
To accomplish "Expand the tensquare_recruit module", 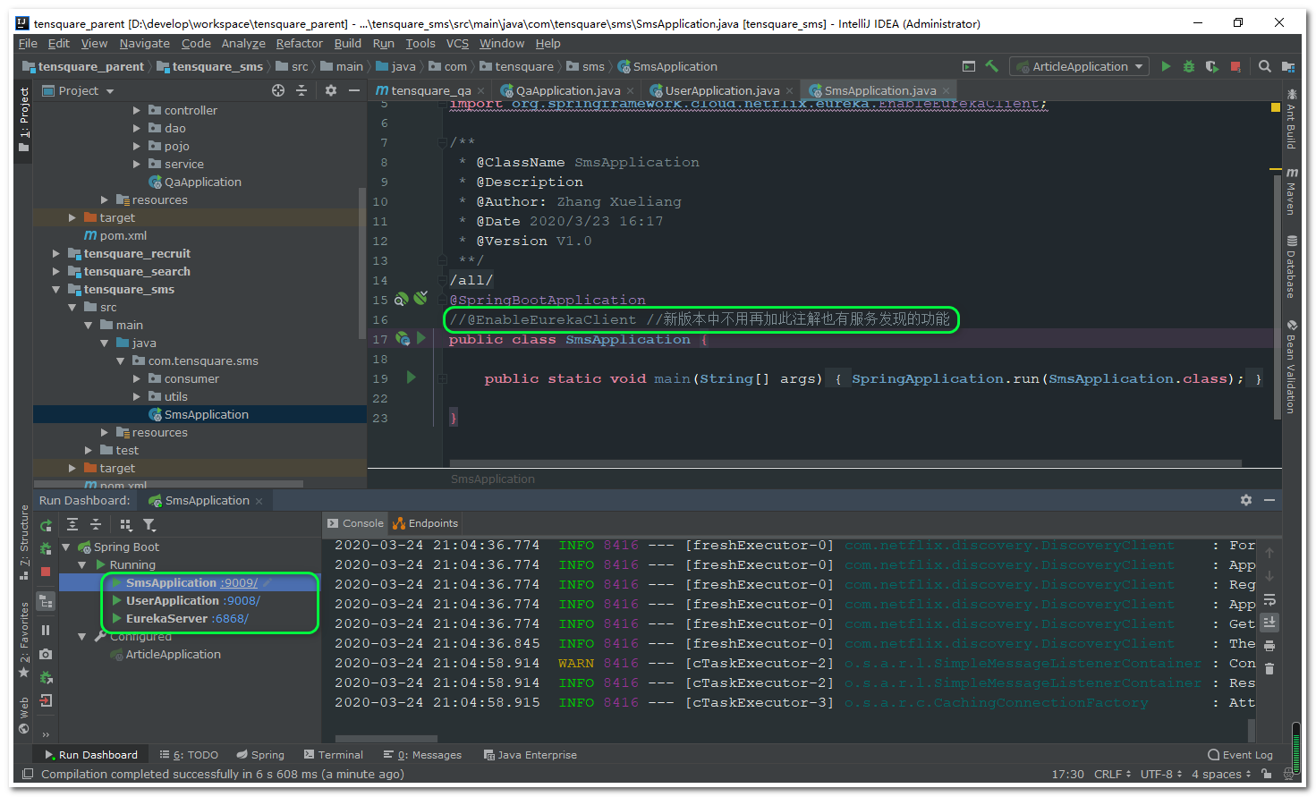I will pyautogui.click(x=56, y=253).
